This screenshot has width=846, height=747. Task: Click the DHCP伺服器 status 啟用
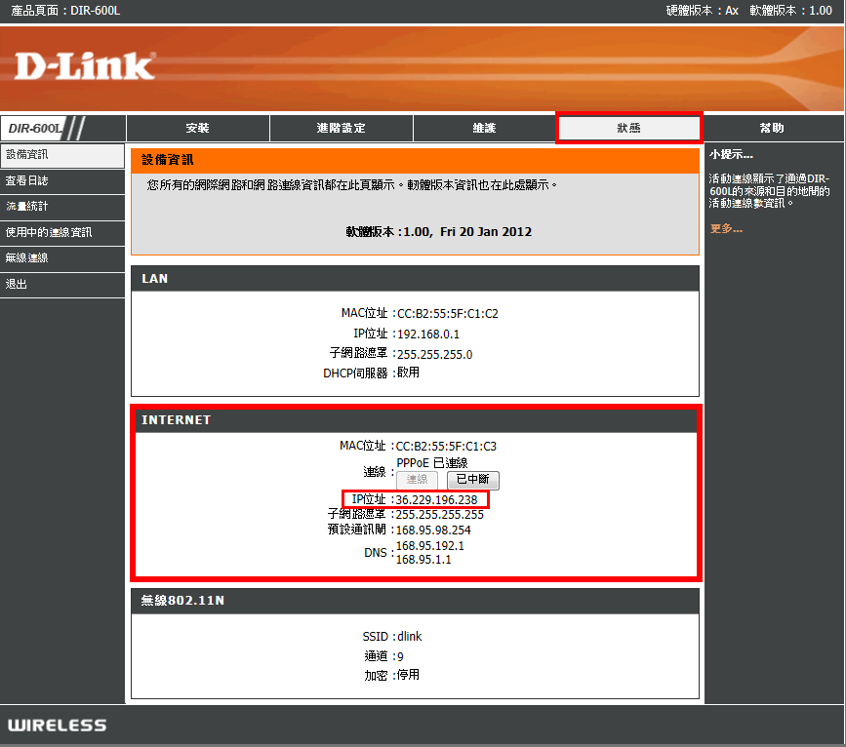(409, 373)
